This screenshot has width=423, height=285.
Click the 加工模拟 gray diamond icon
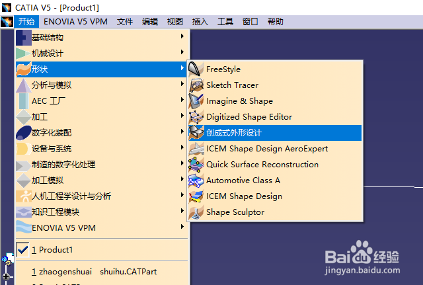[24, 181]
